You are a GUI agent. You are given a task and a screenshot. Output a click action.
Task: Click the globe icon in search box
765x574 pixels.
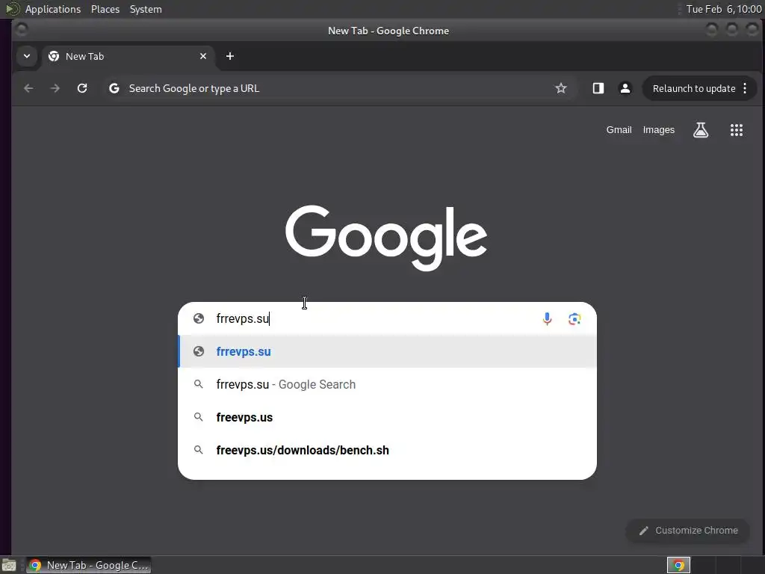(x=199, y=318)
